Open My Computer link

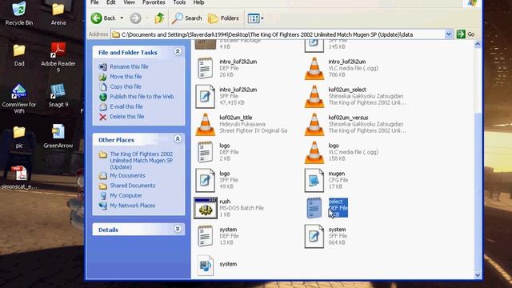[x=126, y=195]
